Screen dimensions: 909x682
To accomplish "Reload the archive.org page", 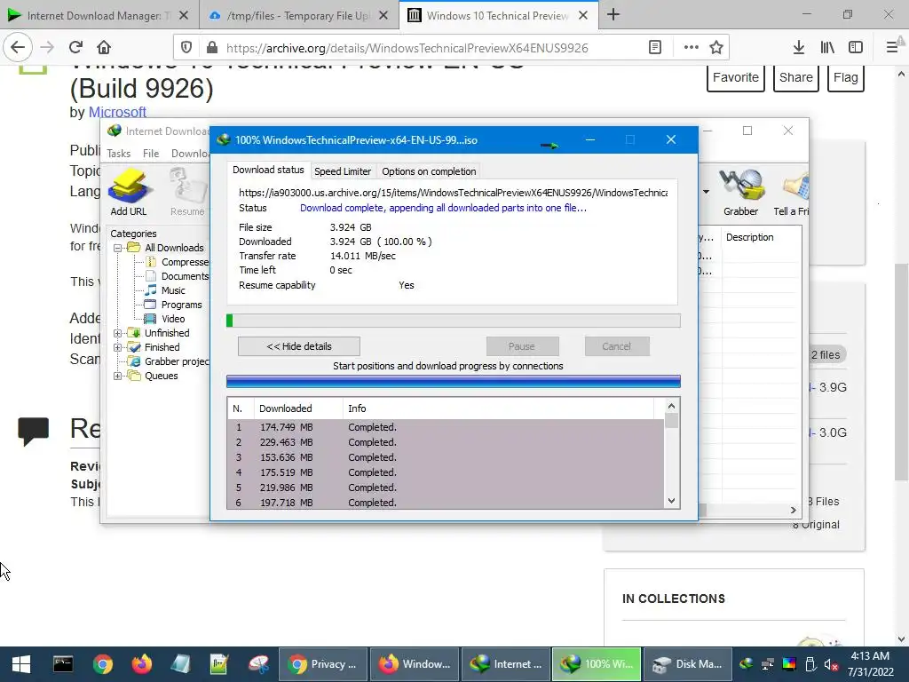I will coord(75,47).
